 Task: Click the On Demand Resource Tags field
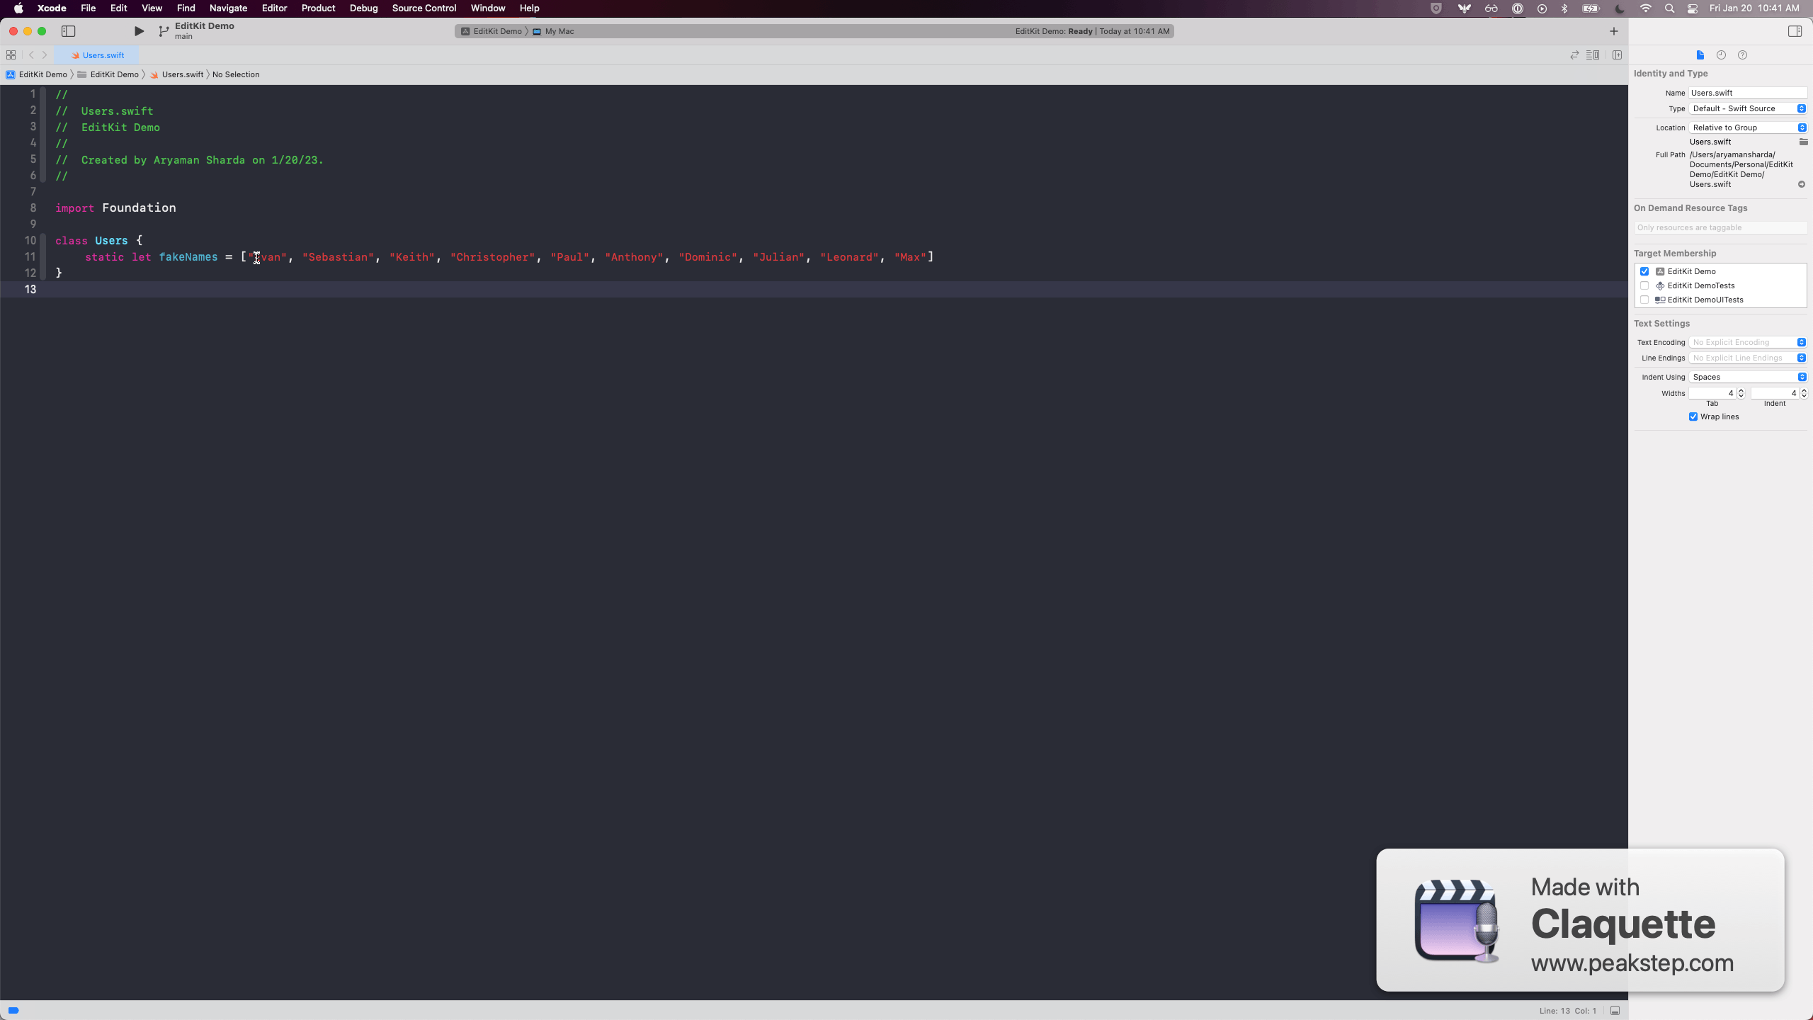click(x=1720, y=227)
